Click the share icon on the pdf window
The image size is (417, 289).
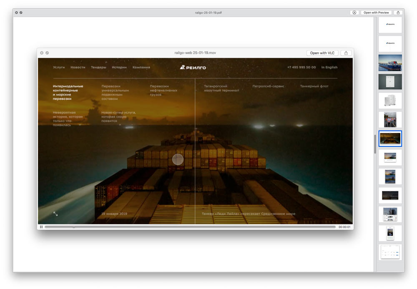(399, 13)
